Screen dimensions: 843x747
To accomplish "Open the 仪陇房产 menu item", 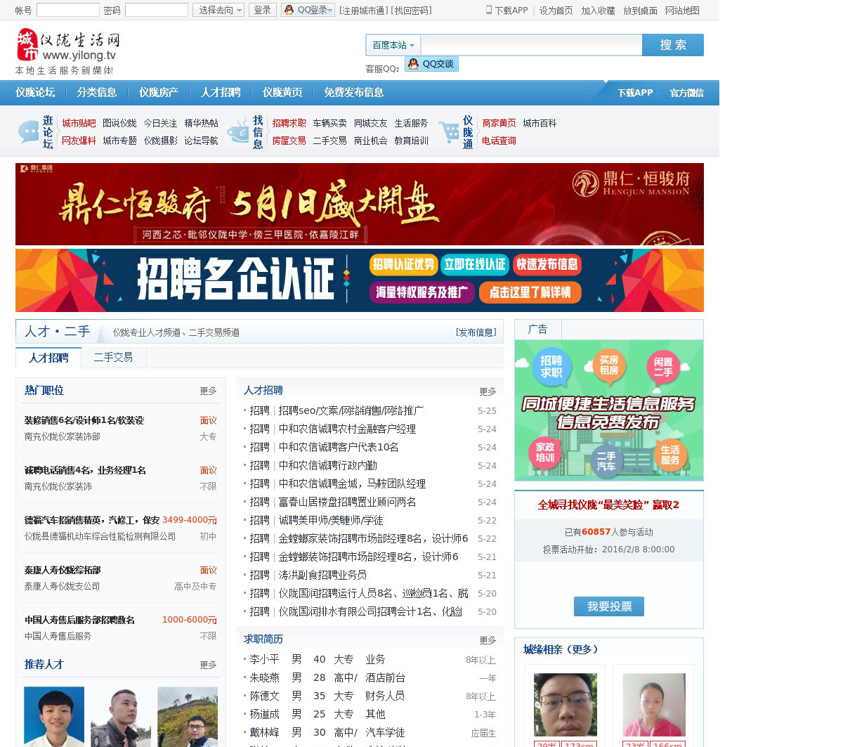I will tap(159, 93).
